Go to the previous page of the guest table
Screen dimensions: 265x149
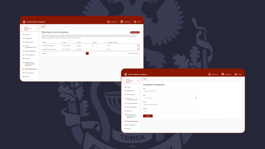84,53
